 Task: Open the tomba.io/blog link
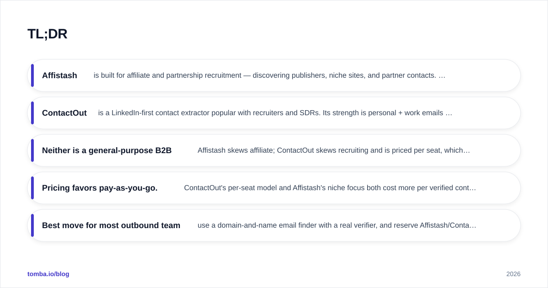point(48,274)
